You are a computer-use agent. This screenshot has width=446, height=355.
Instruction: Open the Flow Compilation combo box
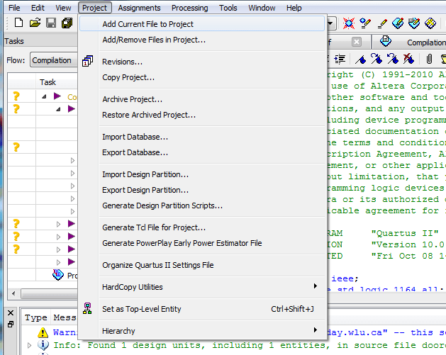tap(54, 60)
